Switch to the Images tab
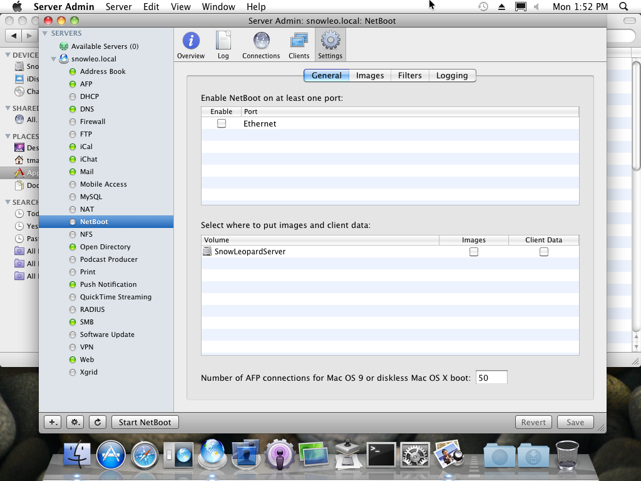The width and height of the screenshot is (641, 481). click(370, 75)
